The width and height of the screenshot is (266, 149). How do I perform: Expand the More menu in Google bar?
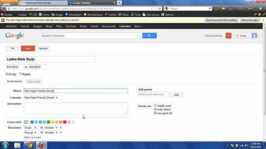[138, 26]
